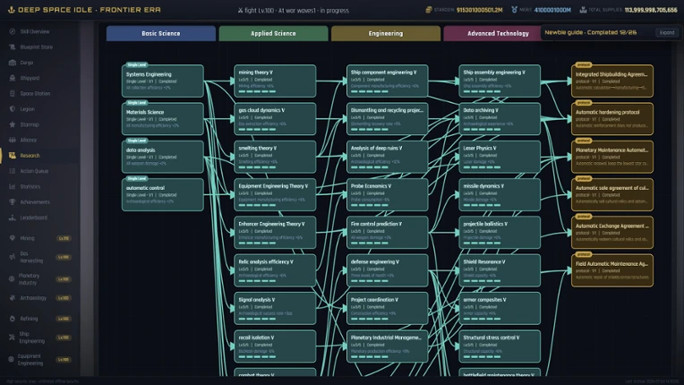Switch to the Basic Science tab
The image size is (684, 385).
[161, 33]
